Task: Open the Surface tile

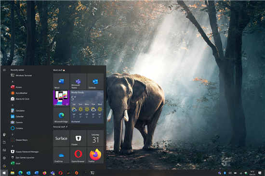Action: pos(61,138)
